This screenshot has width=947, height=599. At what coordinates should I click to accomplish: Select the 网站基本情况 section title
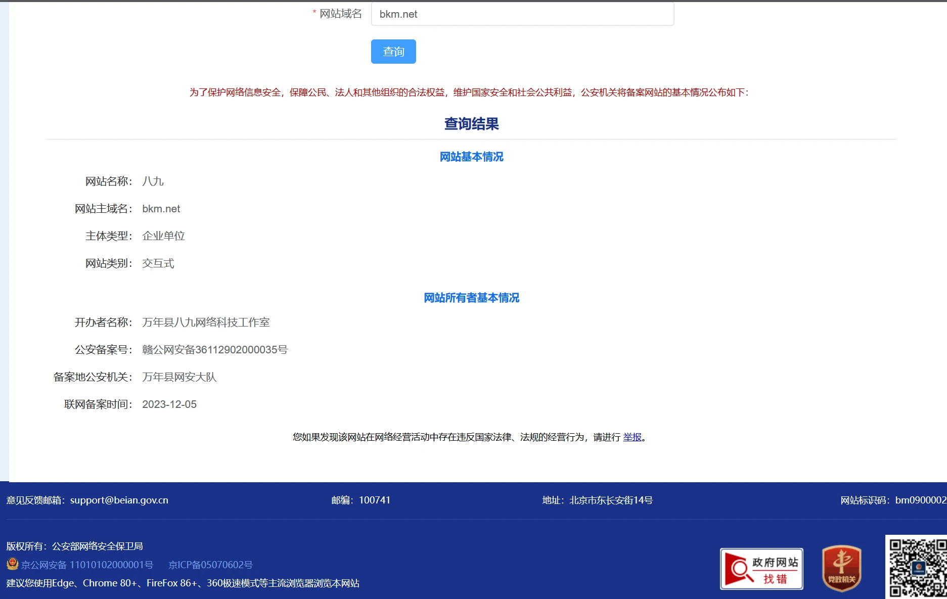click(x=471, y=157)
